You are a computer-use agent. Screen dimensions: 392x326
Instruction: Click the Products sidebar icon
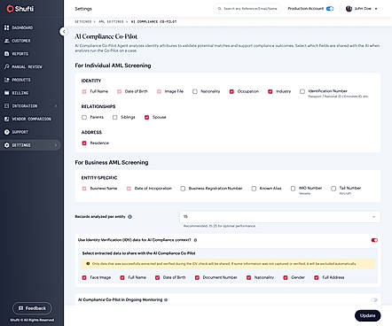[x=6, y=80]
